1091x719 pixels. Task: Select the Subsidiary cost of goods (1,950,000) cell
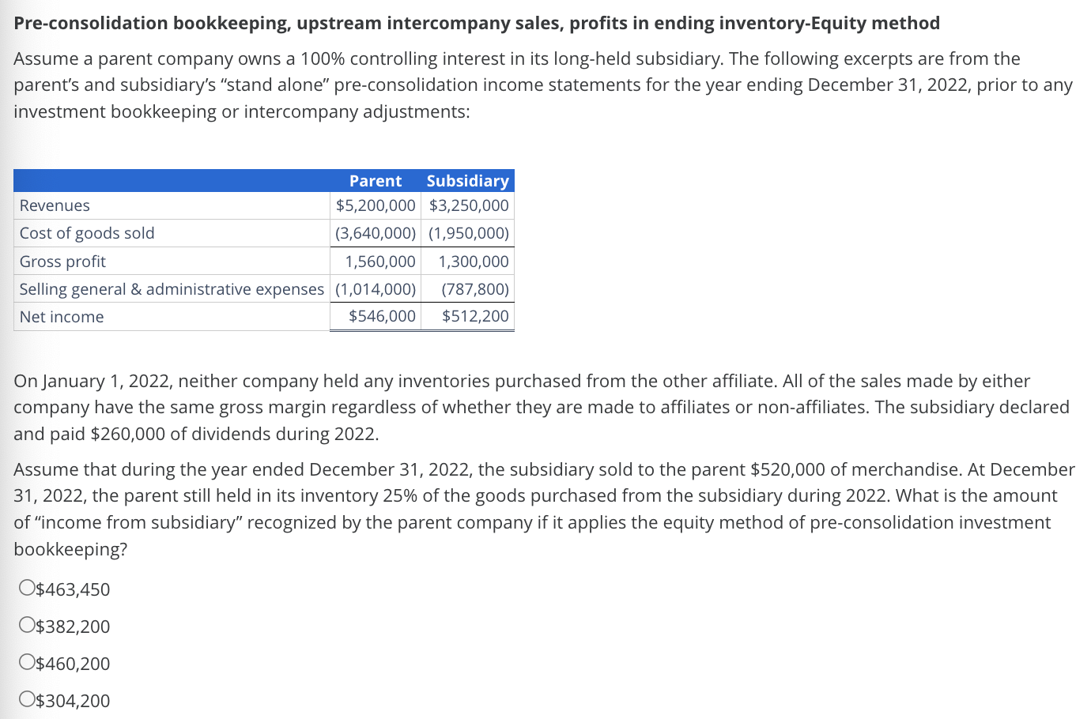pos(469,233)
